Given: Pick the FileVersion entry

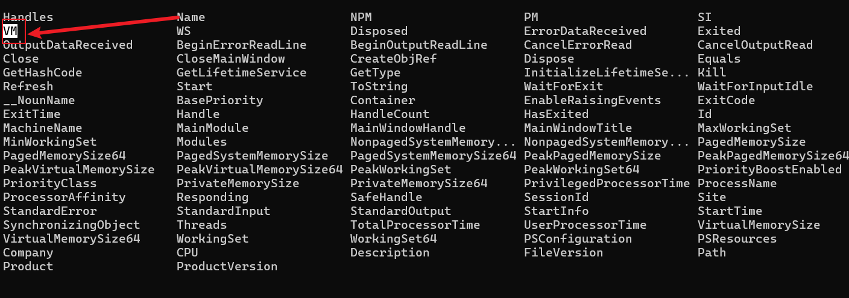Looking at the screenshot, I should tap(563, 252).
